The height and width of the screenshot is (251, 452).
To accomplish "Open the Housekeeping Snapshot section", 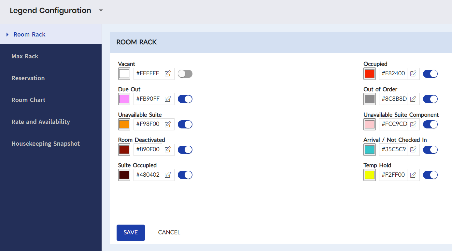I will point(46,143).
